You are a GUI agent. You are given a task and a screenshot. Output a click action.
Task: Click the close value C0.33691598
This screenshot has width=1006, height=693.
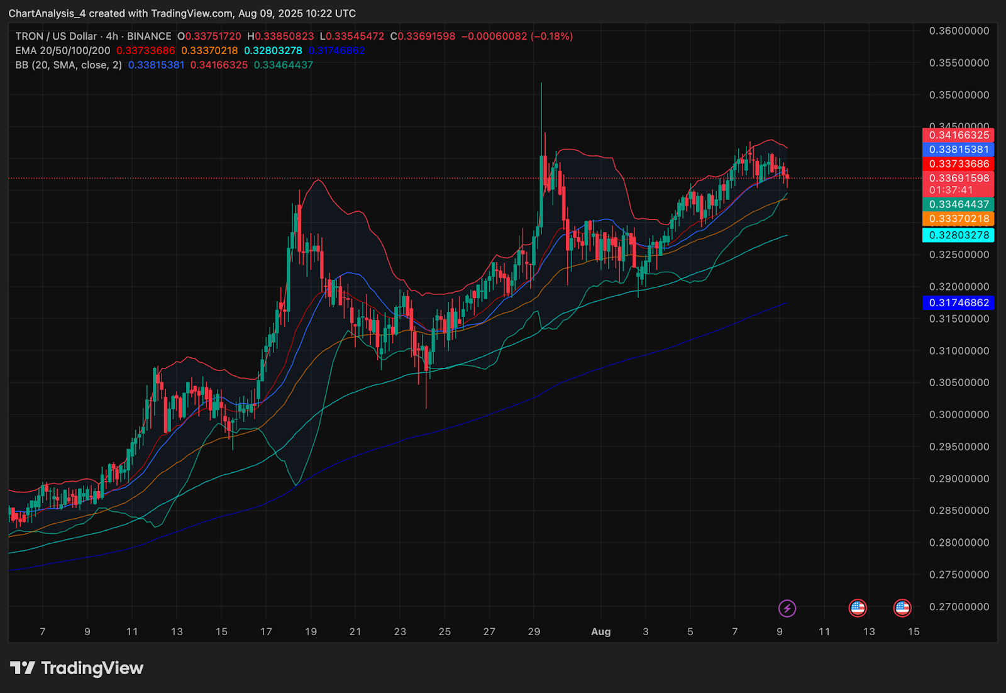click(423, 36)
